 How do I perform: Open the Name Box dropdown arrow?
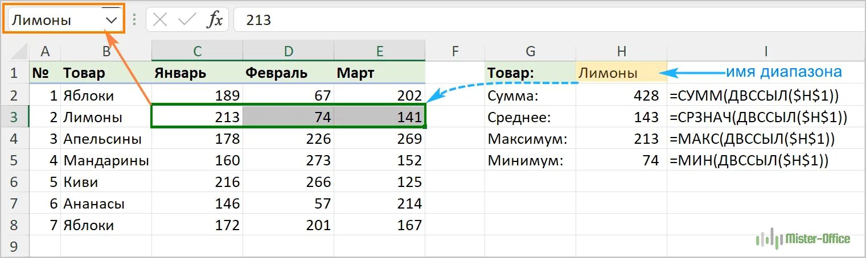tap(112, 20)
